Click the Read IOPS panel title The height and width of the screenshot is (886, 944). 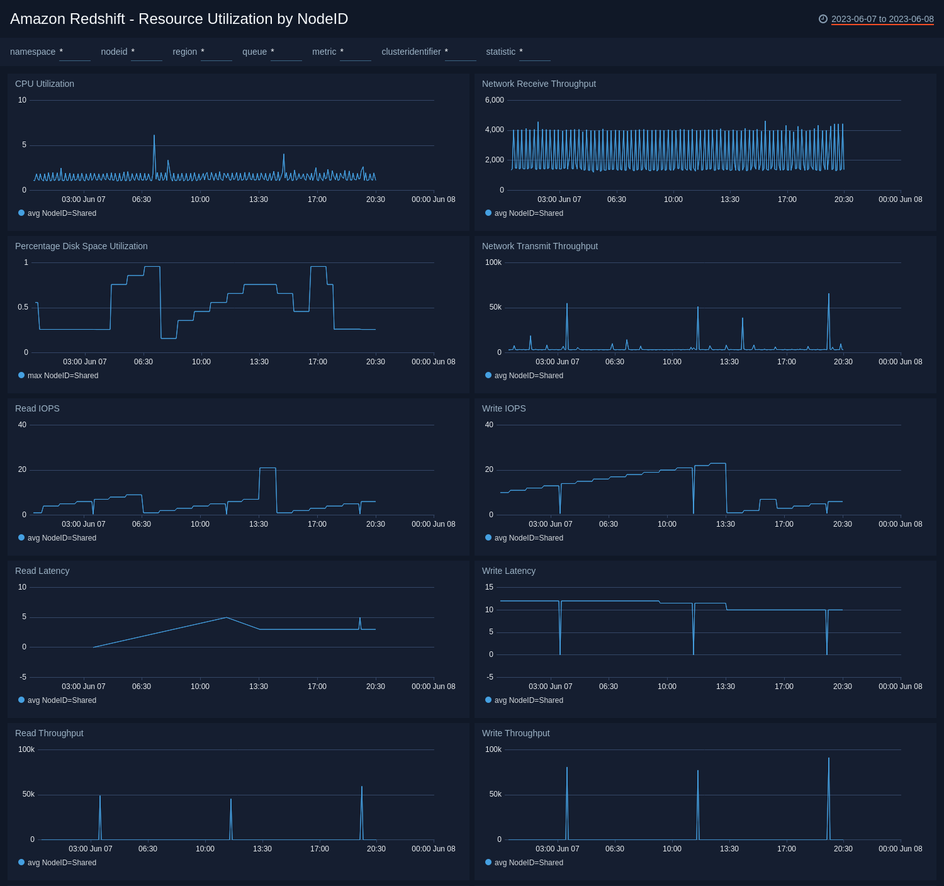click(x=37, y=408)
